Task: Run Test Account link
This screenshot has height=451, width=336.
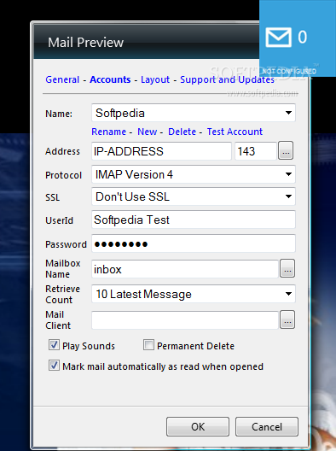Action: 235,132
